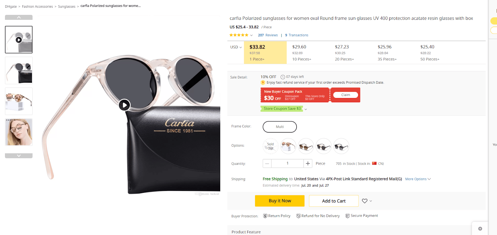This screenshot has height=235, width=497.
Task: Play the product video on main image
Action: pos(124,105)
